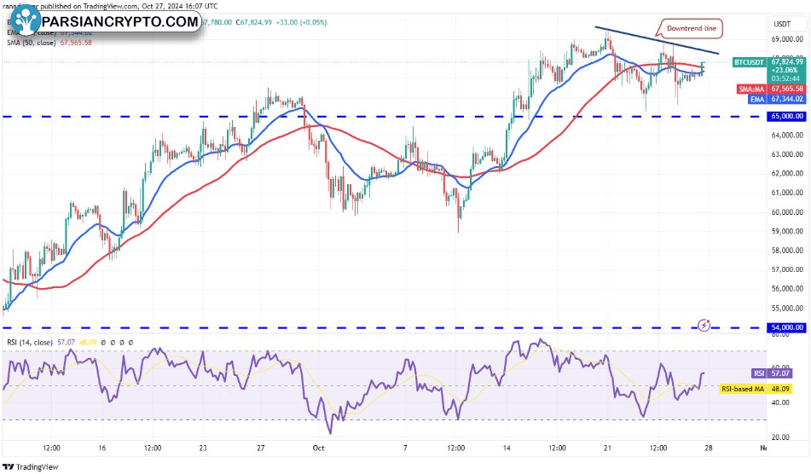Click the BTCUSDT symbol price tag
The image size is (811, 474).
tap(749, 62)
